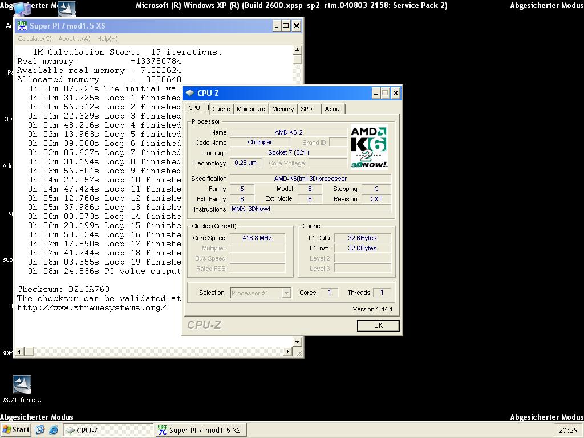The width and height of the screenshot is (584, 438).
Task: Click the OK button in CPU-Z
Action: 378,326
